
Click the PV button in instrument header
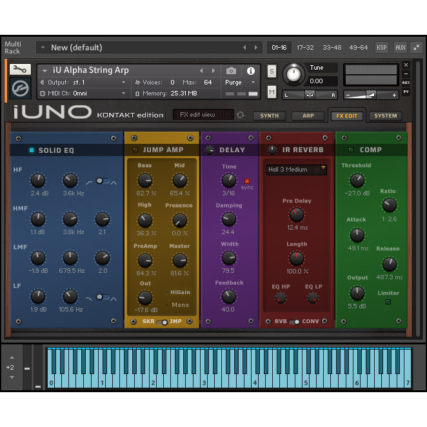tap(406, 92)
